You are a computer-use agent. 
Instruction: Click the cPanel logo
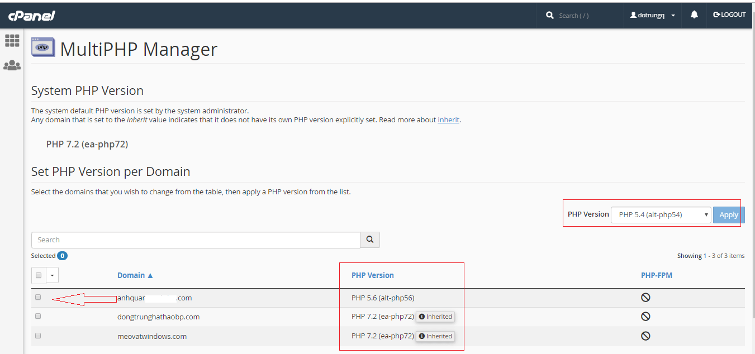[x=31, y=16]
